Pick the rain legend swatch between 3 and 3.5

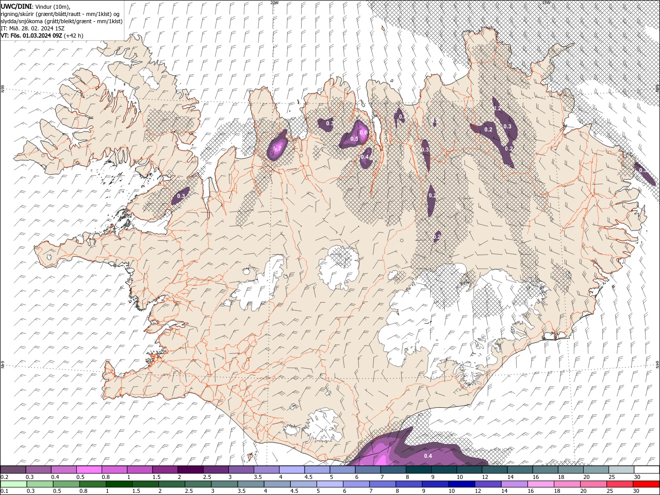click(x=224, y=484)
